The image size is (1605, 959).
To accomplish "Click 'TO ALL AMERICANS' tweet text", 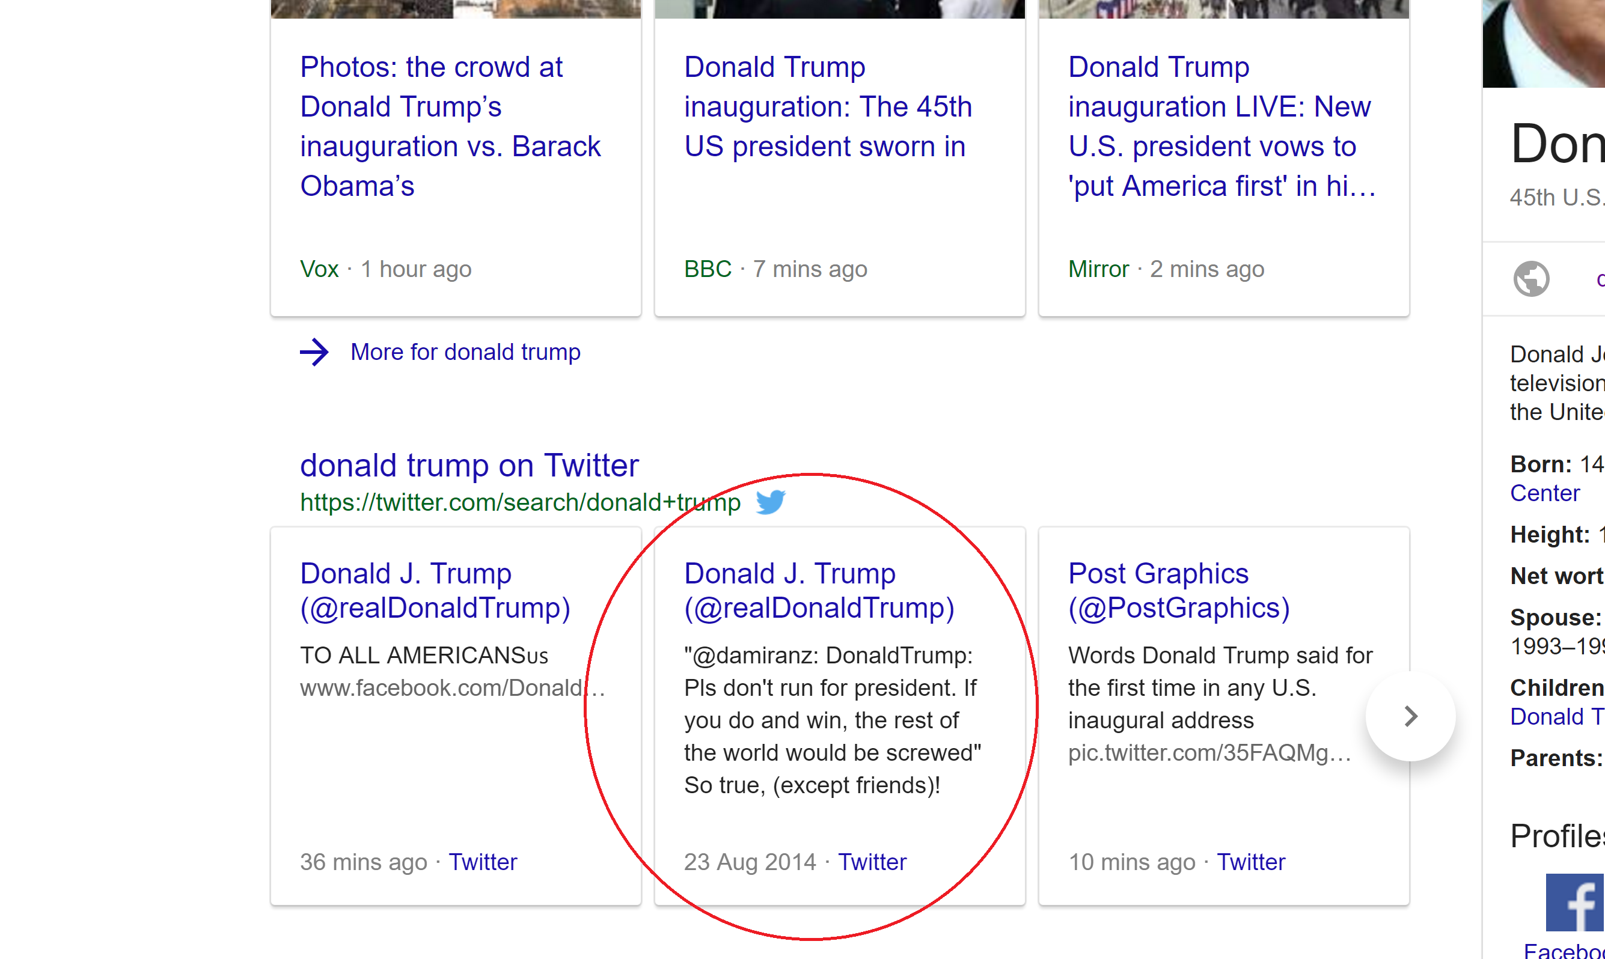I will [424, 656].
